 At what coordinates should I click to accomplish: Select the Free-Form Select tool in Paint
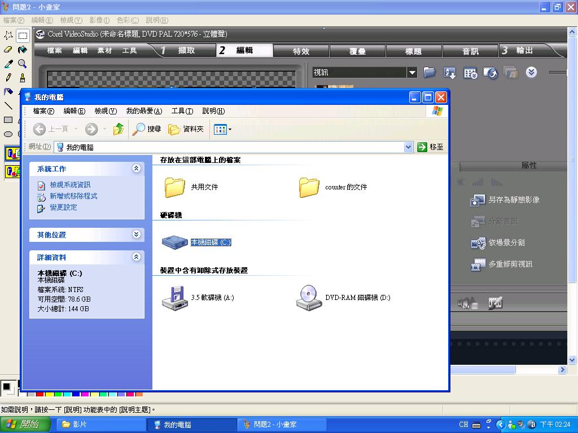(8, 36)
